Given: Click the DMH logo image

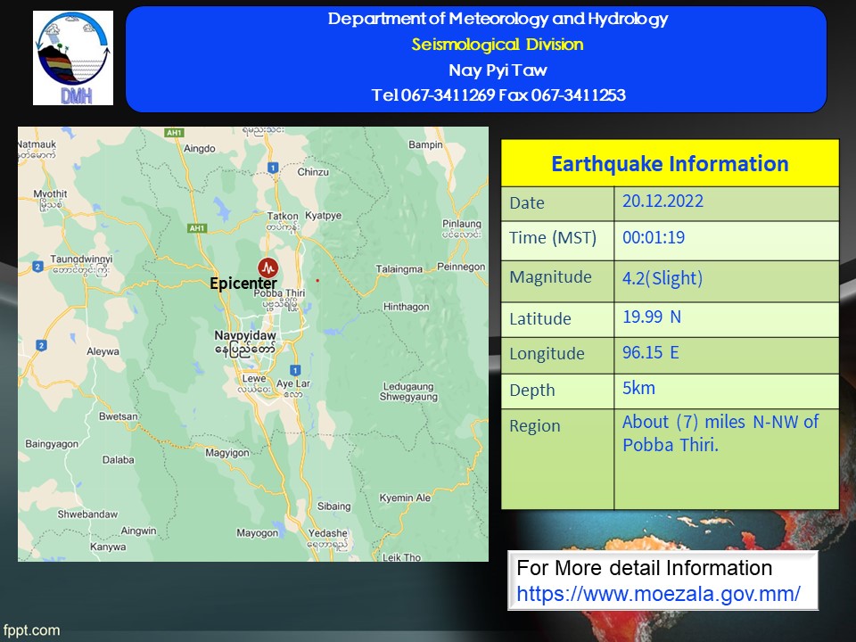Looking at the screenshot, I should (x=73, y=58).
